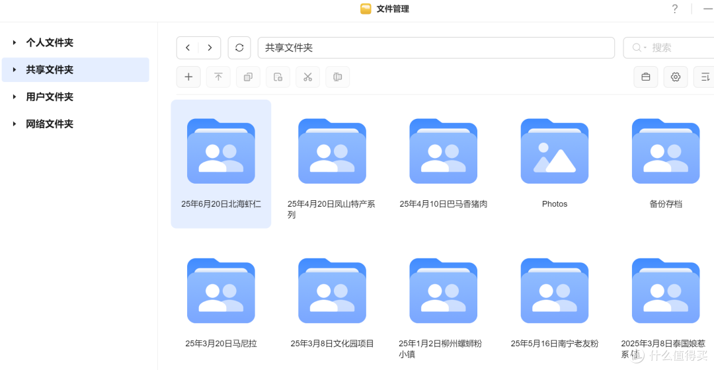Click the label 25年1月2日柳州螺蛳粉小镇
This screenshot has width=714, height=370.
coord(441,349)
